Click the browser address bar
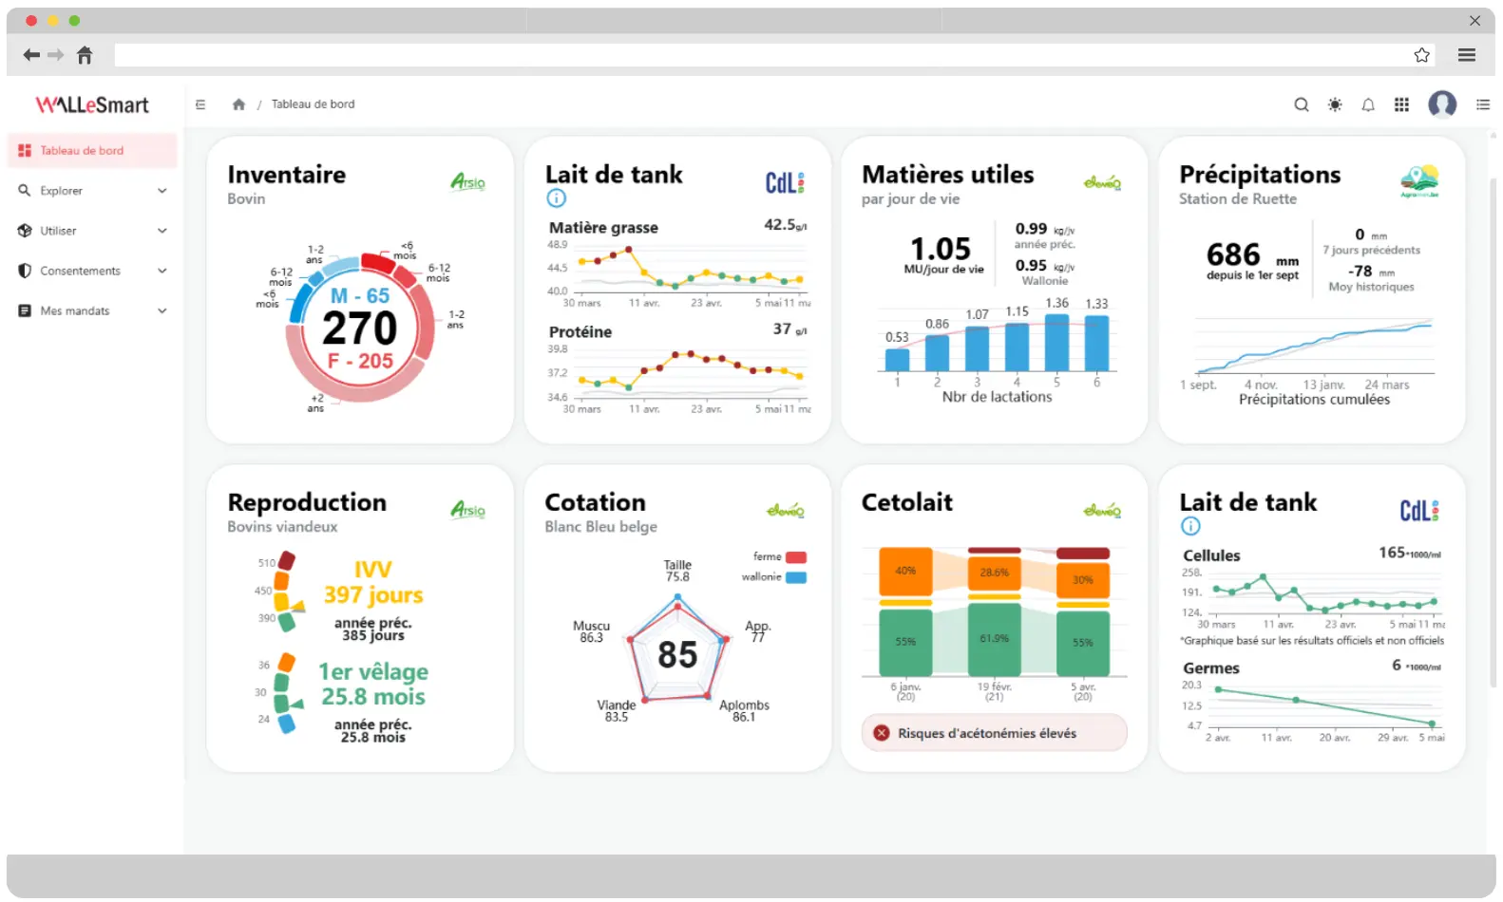 [x=760, y=55]
